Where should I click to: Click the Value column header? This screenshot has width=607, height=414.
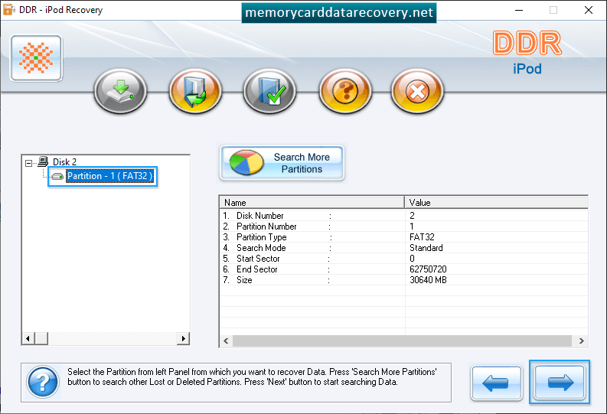click(496, 202)
